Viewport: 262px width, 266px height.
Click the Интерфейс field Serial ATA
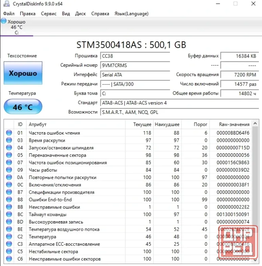(135, 75)
